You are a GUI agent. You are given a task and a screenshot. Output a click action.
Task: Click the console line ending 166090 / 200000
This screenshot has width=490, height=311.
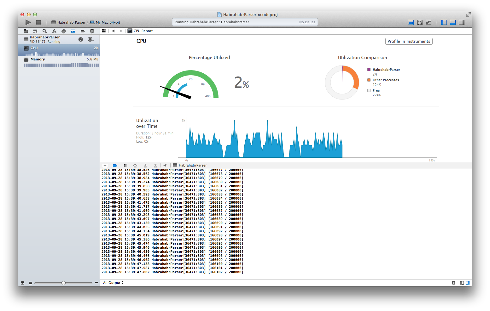point(172,223)
